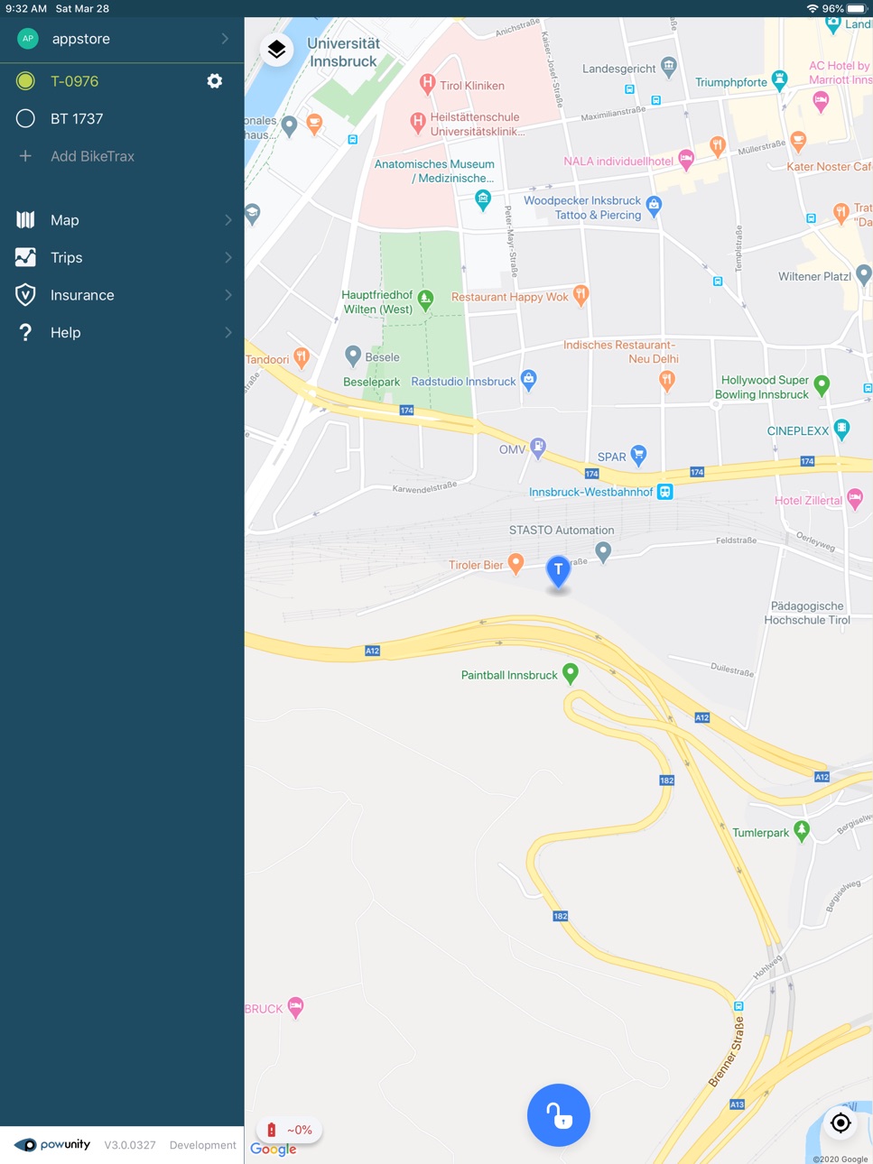873x1164 pixels.
Task: Select the Hollywood Super Bowling marker
Action: point(822,385)
